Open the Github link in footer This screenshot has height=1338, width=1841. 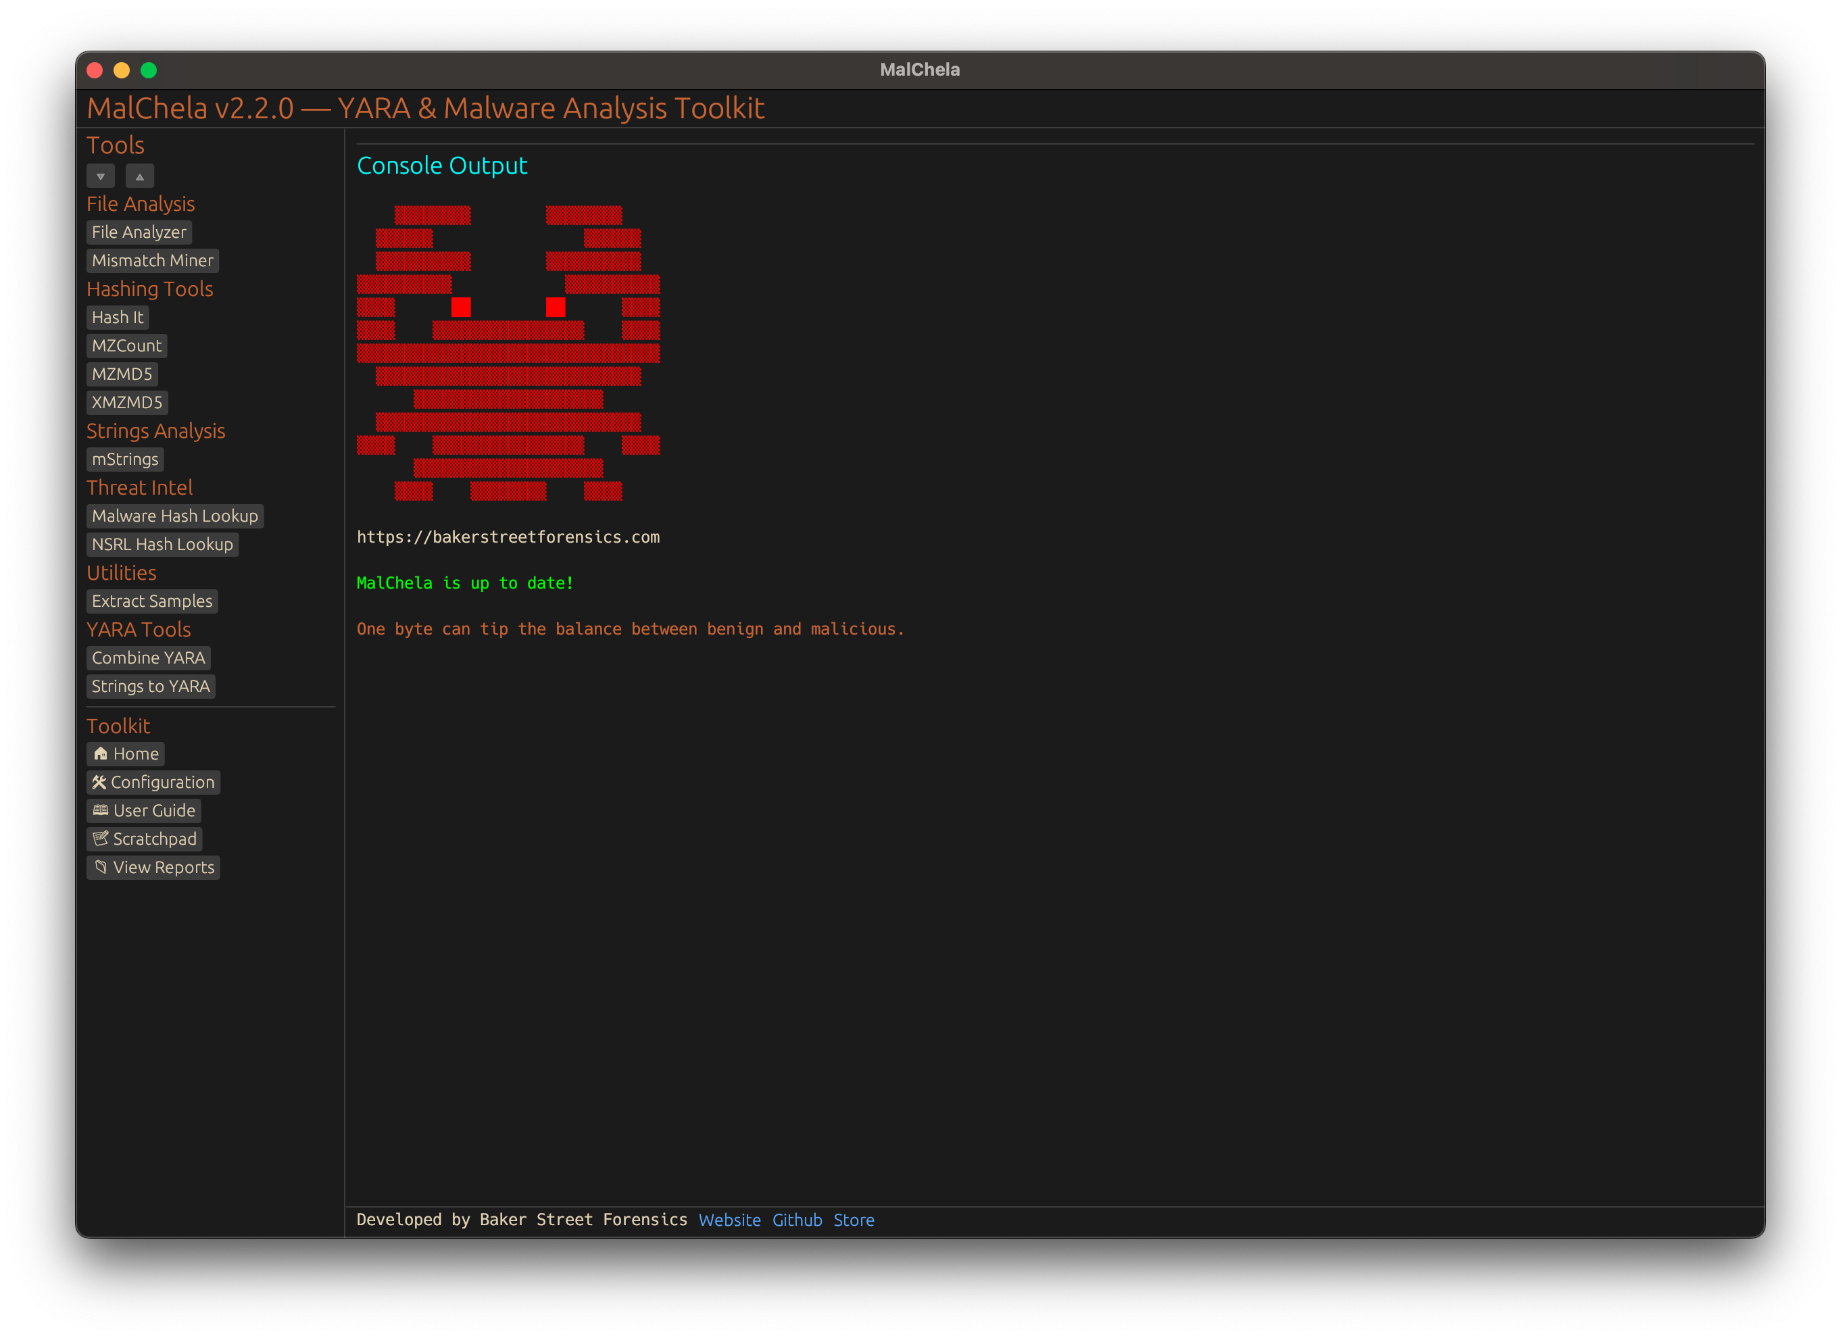tap(797, 1220)
